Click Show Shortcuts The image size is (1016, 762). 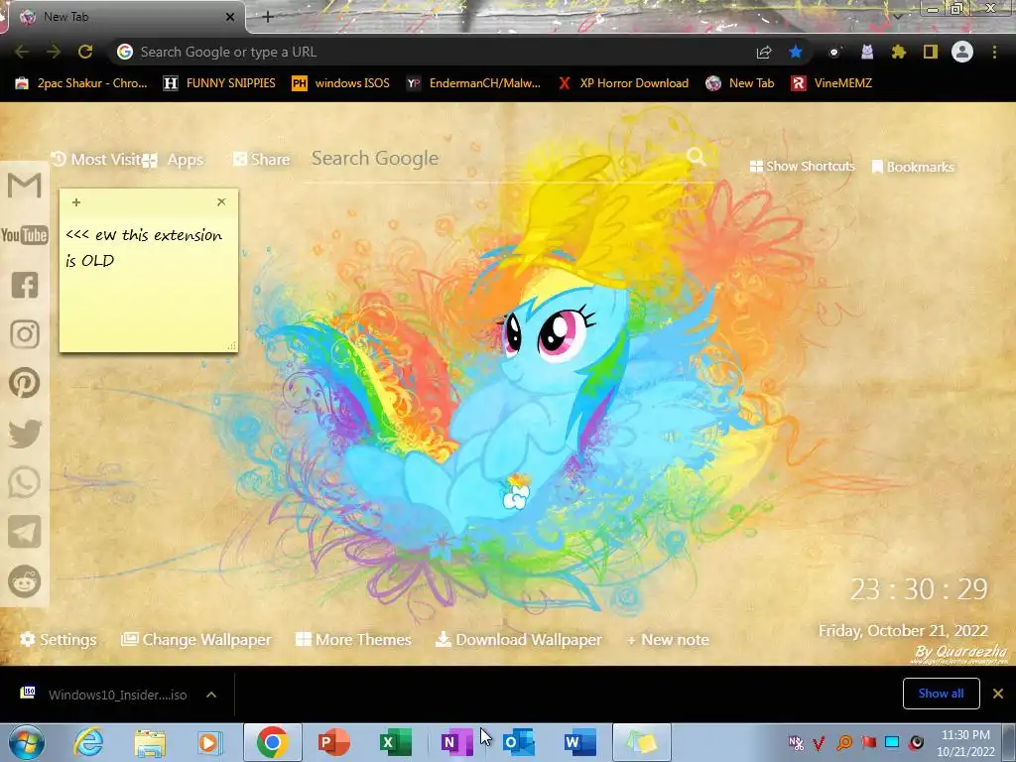[x=802, y=167]
